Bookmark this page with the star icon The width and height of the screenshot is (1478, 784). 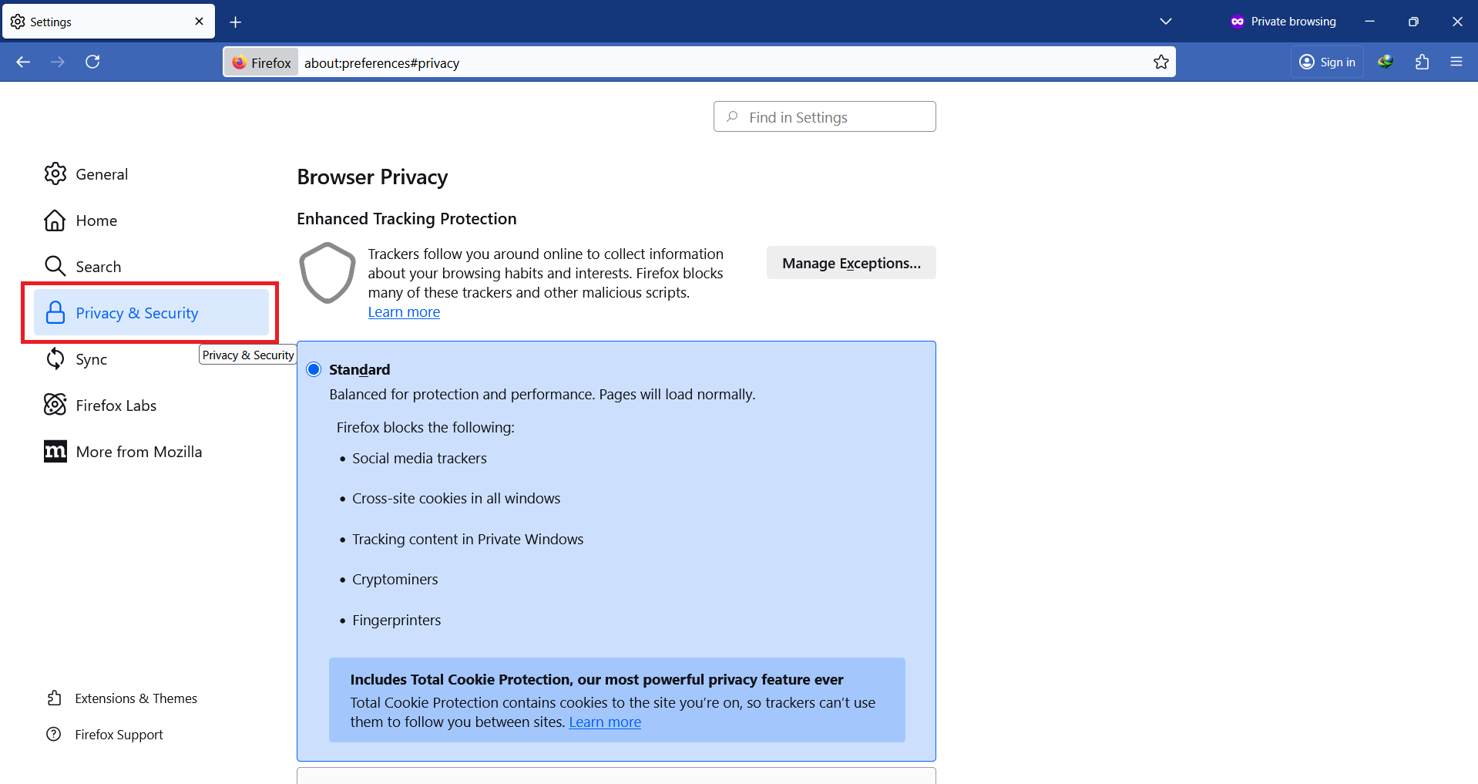[1161, 62]
